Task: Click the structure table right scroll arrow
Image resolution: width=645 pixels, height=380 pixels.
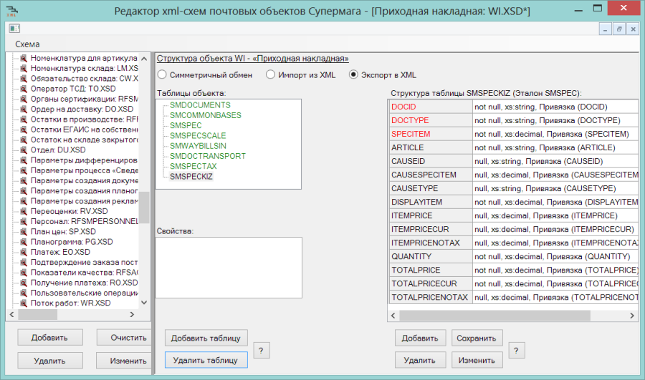Action: tap(632, 316)
